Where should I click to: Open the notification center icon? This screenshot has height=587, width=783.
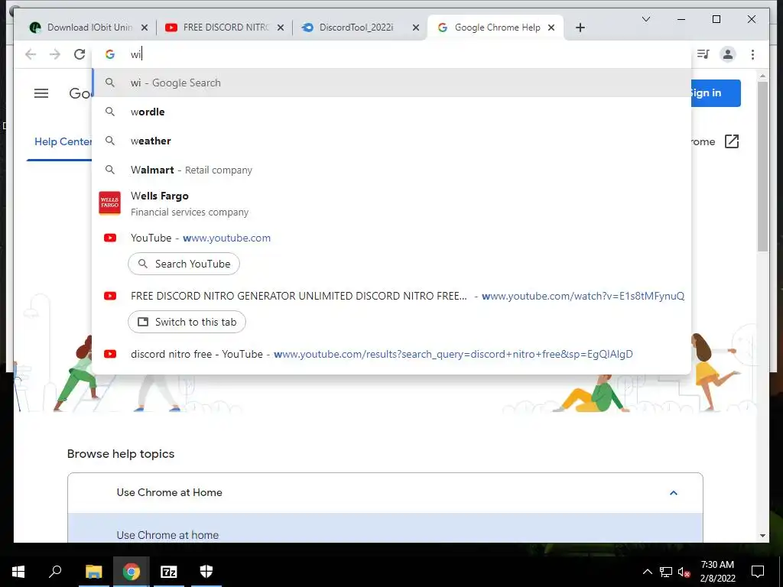(758, 572)
